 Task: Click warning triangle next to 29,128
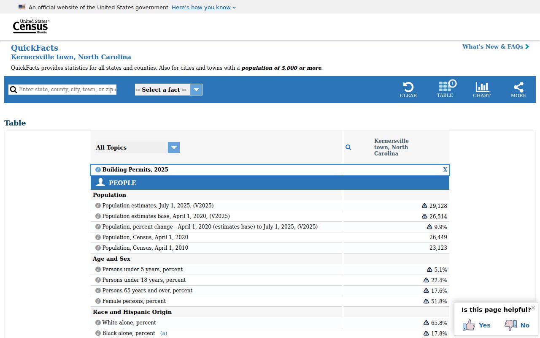click(424, 206)
